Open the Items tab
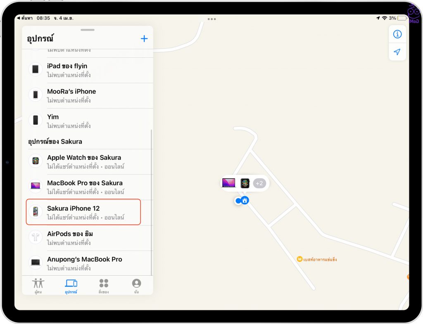 (x=104, y=286)
